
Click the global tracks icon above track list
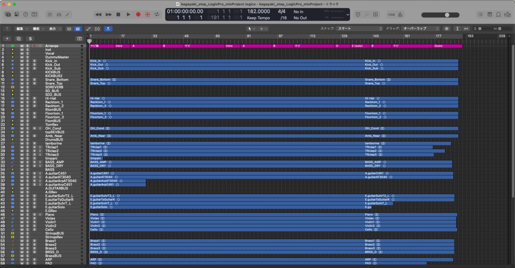pos(79,39)
